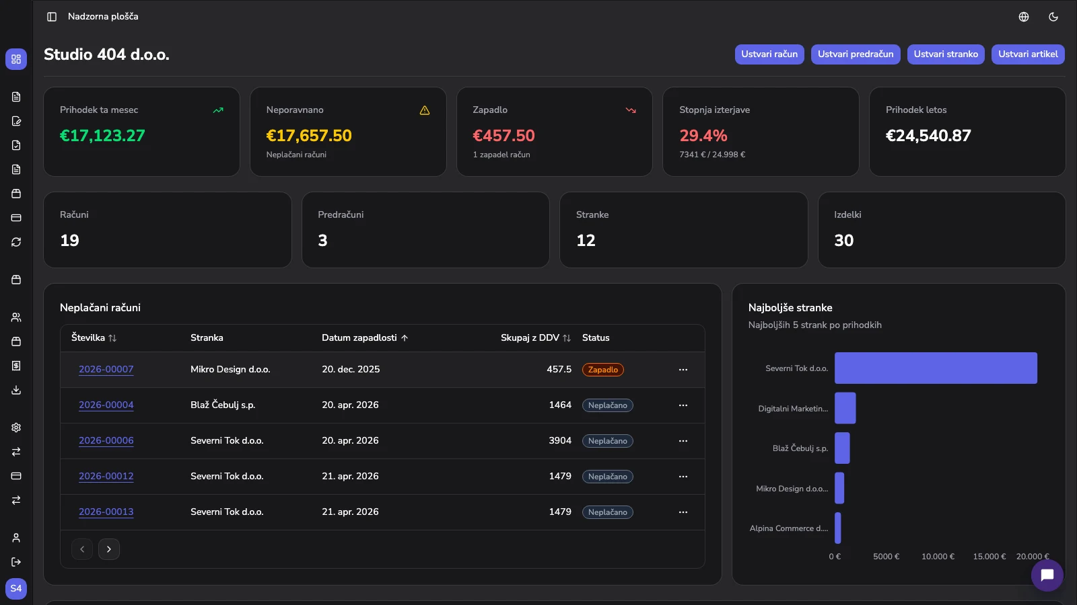Screen dimensions: 1077x605
Task: Click the Ustvari račun button
Action: (x=769, y=54)
